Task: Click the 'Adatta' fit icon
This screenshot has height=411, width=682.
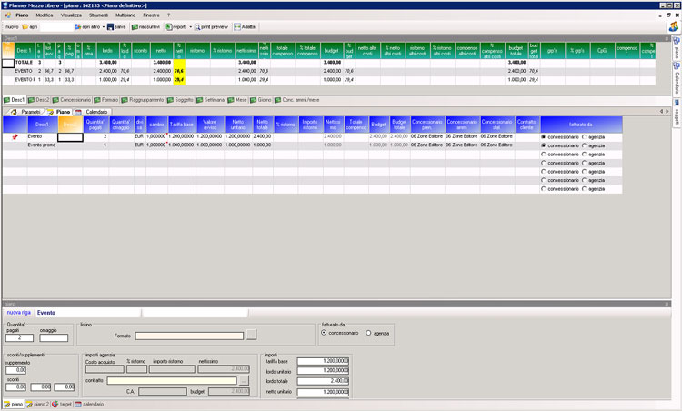Action: pyautogui.click(x=237, y=26)
